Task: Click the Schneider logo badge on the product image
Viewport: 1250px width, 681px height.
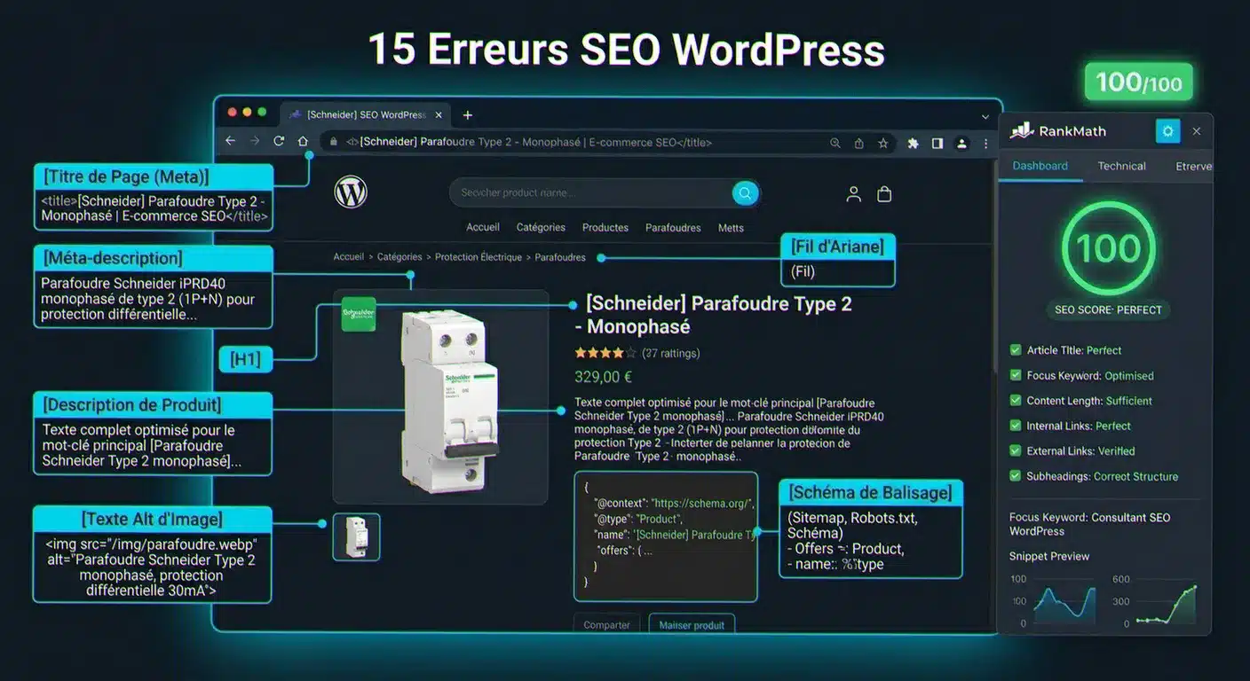Action: point(359,314)
